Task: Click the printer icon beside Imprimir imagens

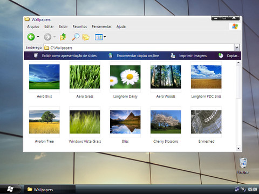Action: [x=173, y=56]
